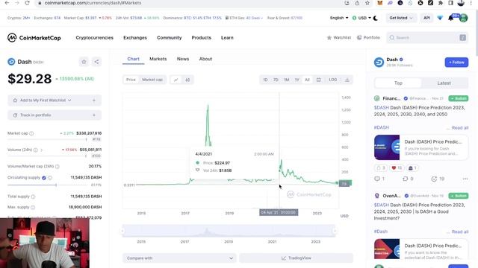
Task: Switch the feed to the Latest tab
Action: (x=444, y=83)
